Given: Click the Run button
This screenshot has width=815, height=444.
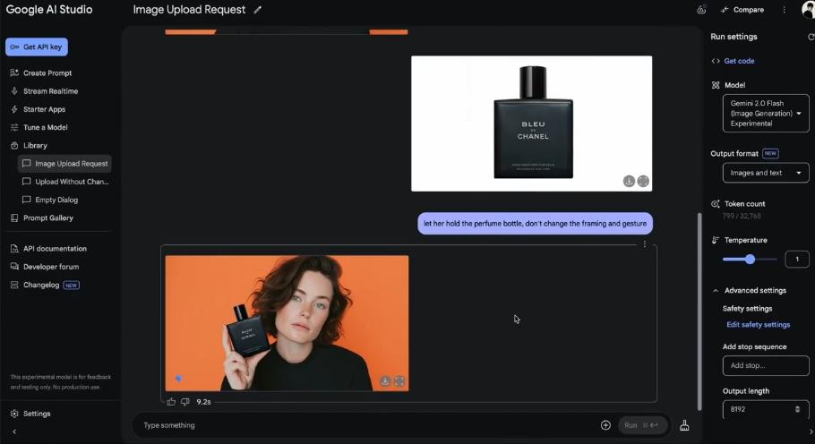Looking at the screenshot, I should [x=641, y=425].
